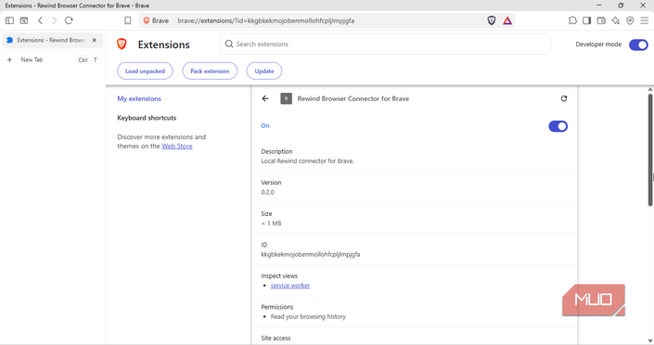
Task: Restore down the Brave window
Action: (621, 6)
